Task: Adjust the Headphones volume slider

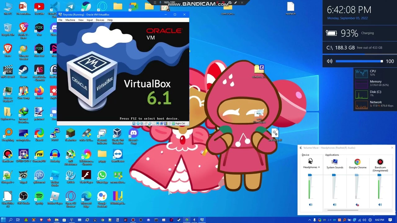Action: (310, 175)
